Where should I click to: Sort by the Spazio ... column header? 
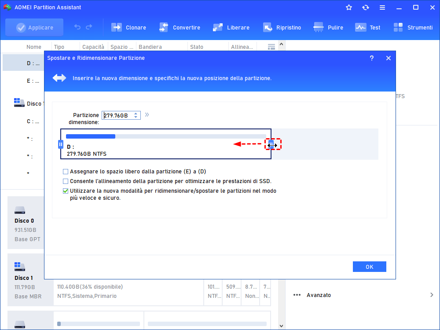click(122, 47)
